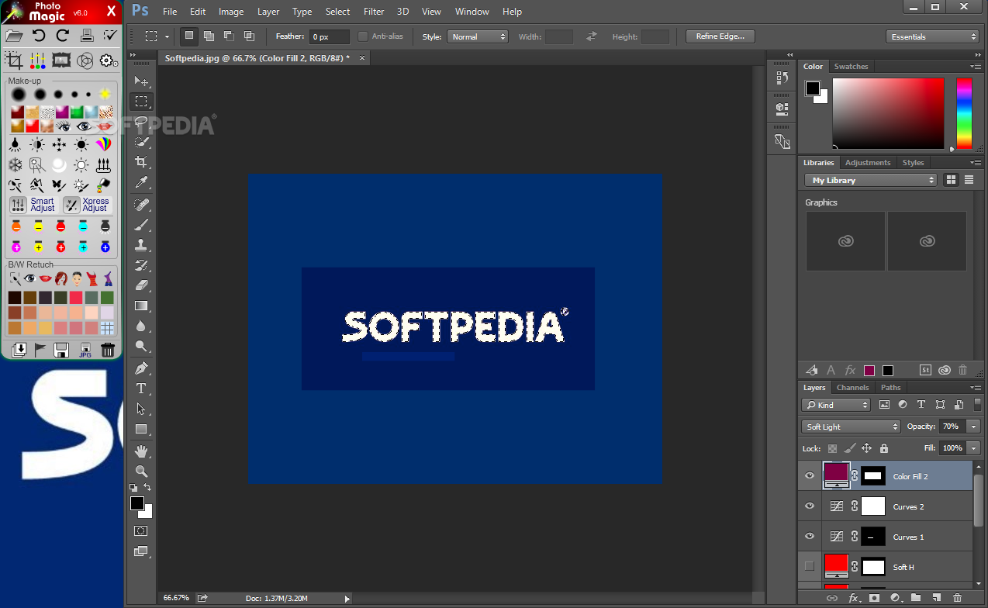988x608 pixels.
Task: Select the Dodge tool
Action: coord(141,346)
